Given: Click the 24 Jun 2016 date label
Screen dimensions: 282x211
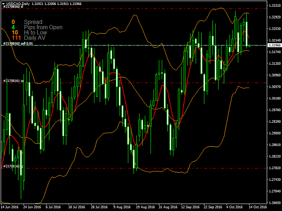Looking at the screenshot, I should coord(32,207).
